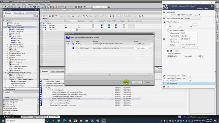The image size is (219, 123).
Task: Expand the PLC tags folder
Action: (8, 49)
